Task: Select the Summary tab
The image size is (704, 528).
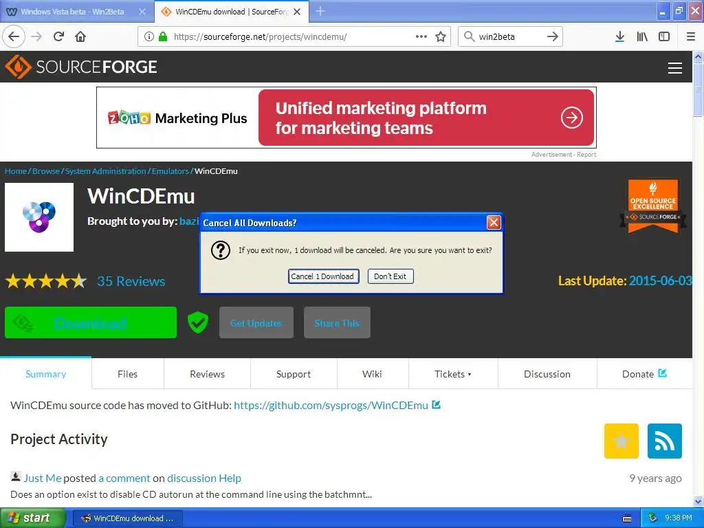Action: click(46, 374)
